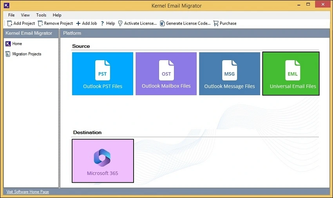Open the Help menu in menu bar
The width and height of the screenshot is (333, 198).
point(57,15)
